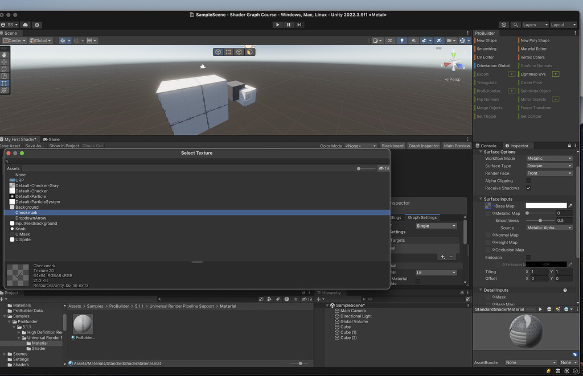Click New Shape in ProBuilder panel

pos(487,40)
